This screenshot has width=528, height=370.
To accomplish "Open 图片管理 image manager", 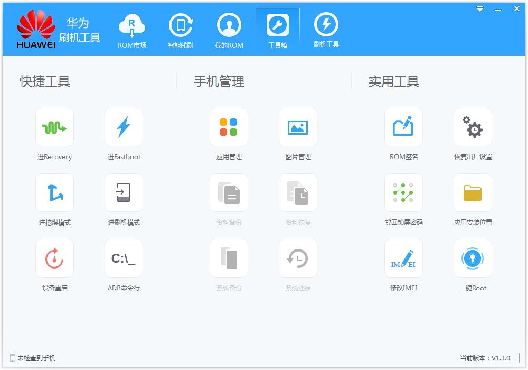I will click(x=298, y=127).
